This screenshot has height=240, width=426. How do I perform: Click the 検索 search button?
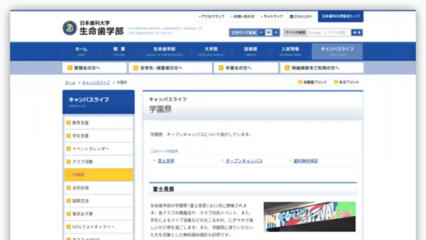357,32
